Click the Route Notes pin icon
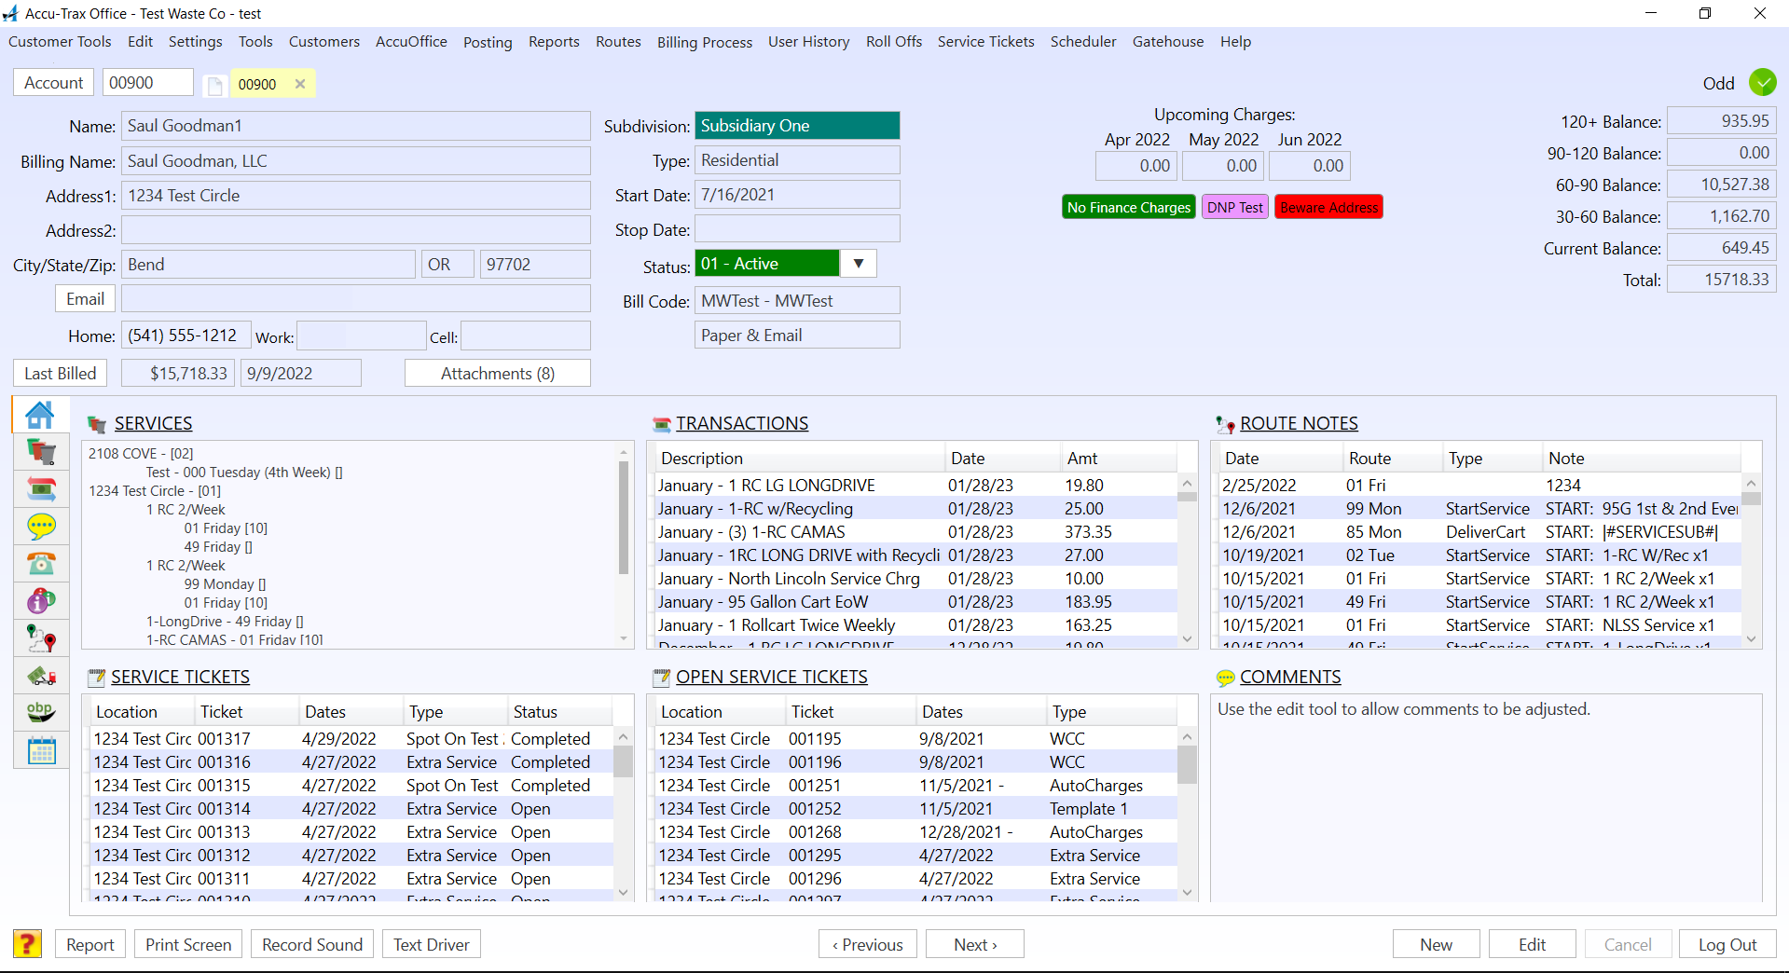This screenshot has height=973, width=1789. click(1225, 425)
